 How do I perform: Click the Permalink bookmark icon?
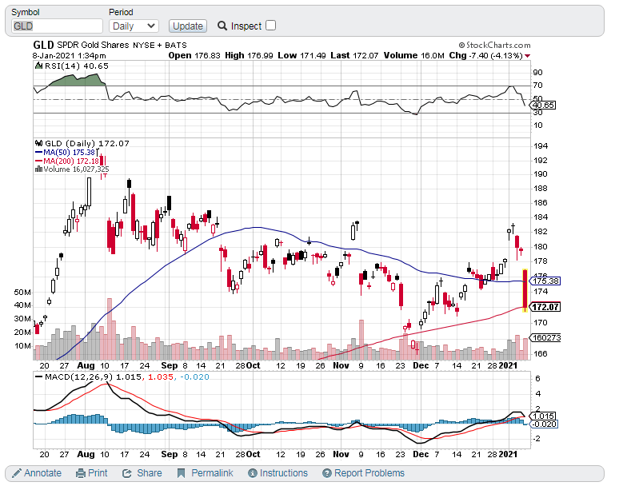click(x=181, y=473)
